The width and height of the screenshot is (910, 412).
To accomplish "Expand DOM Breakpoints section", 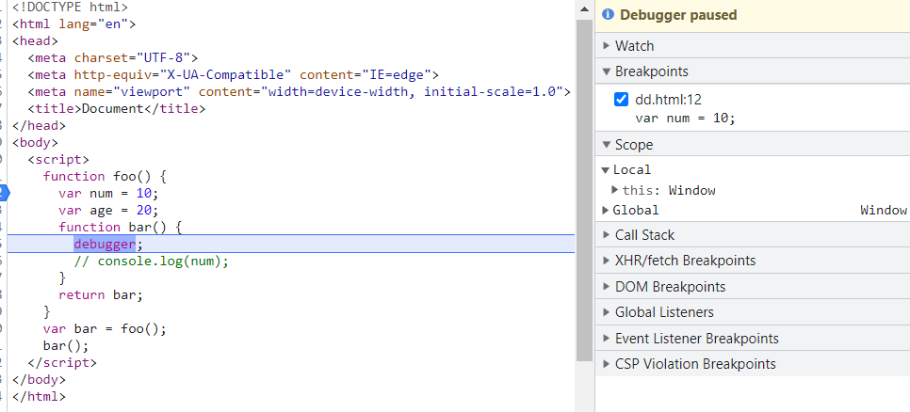I will pos(752,286).
